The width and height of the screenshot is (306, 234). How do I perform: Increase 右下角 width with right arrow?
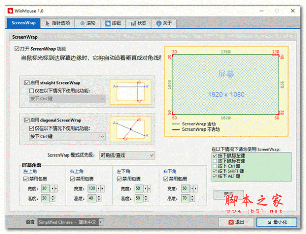click(x=195, y=188)
